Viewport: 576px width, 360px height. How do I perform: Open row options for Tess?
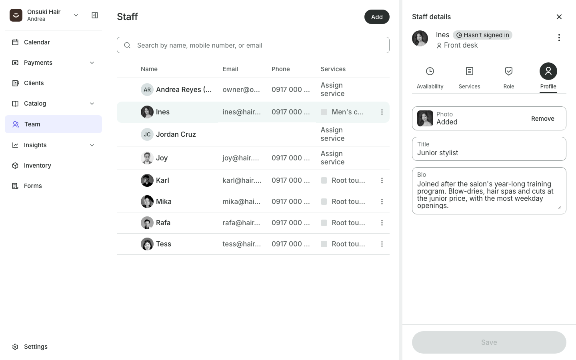click(382, 244)
